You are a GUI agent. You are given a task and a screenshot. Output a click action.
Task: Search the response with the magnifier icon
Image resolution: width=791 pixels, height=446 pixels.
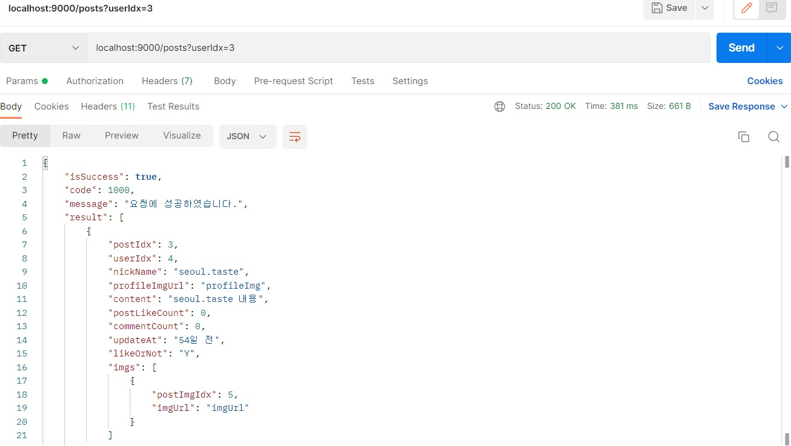(773, 137)
